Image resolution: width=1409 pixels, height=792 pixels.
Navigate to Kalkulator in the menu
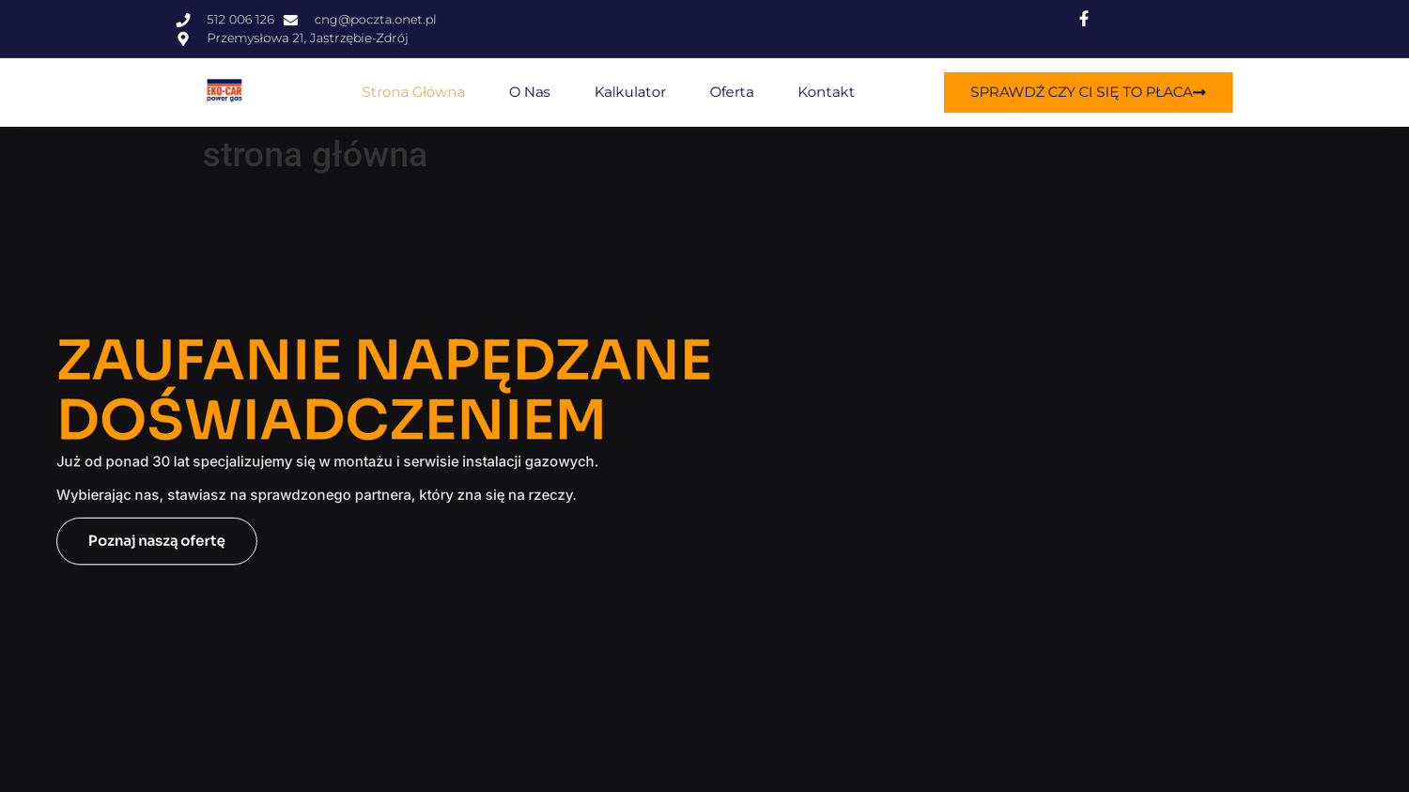630,92
